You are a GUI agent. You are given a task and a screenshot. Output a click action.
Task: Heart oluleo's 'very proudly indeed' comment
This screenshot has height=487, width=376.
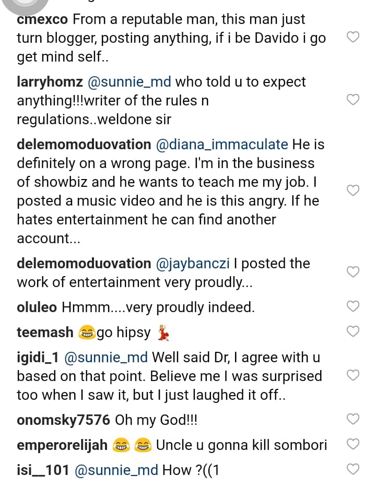click(354, 307)
